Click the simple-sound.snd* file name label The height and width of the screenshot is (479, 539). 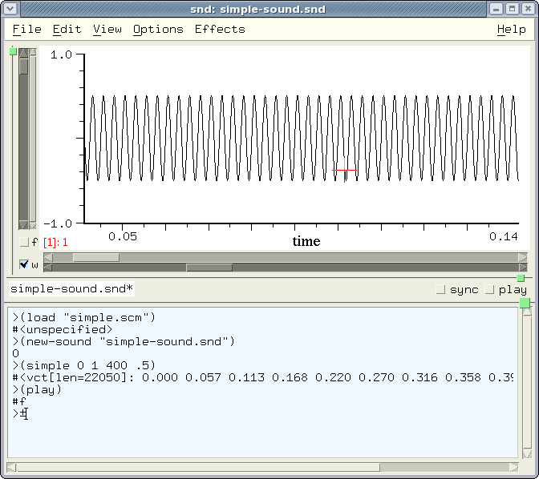(71, 289)
